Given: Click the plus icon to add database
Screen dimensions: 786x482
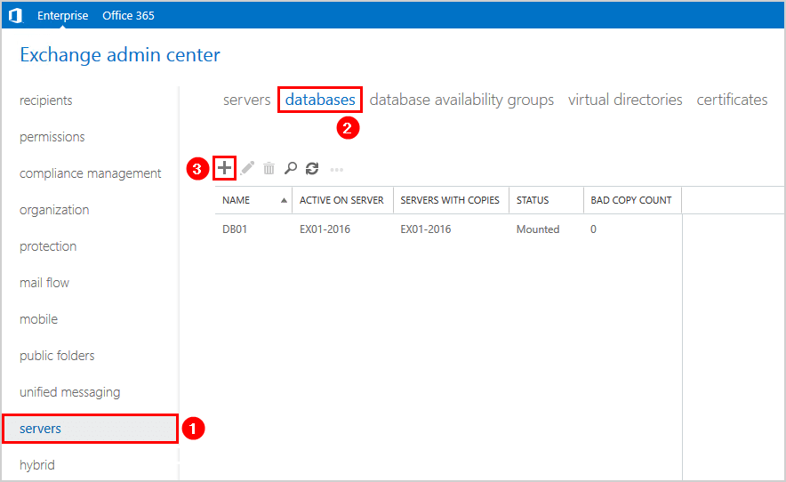Looking at the screenshot, I should [x=225, y=167].
